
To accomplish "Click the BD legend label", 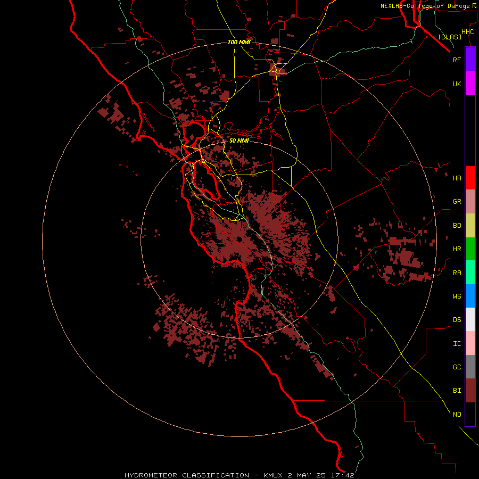I will tap(457, 226).
